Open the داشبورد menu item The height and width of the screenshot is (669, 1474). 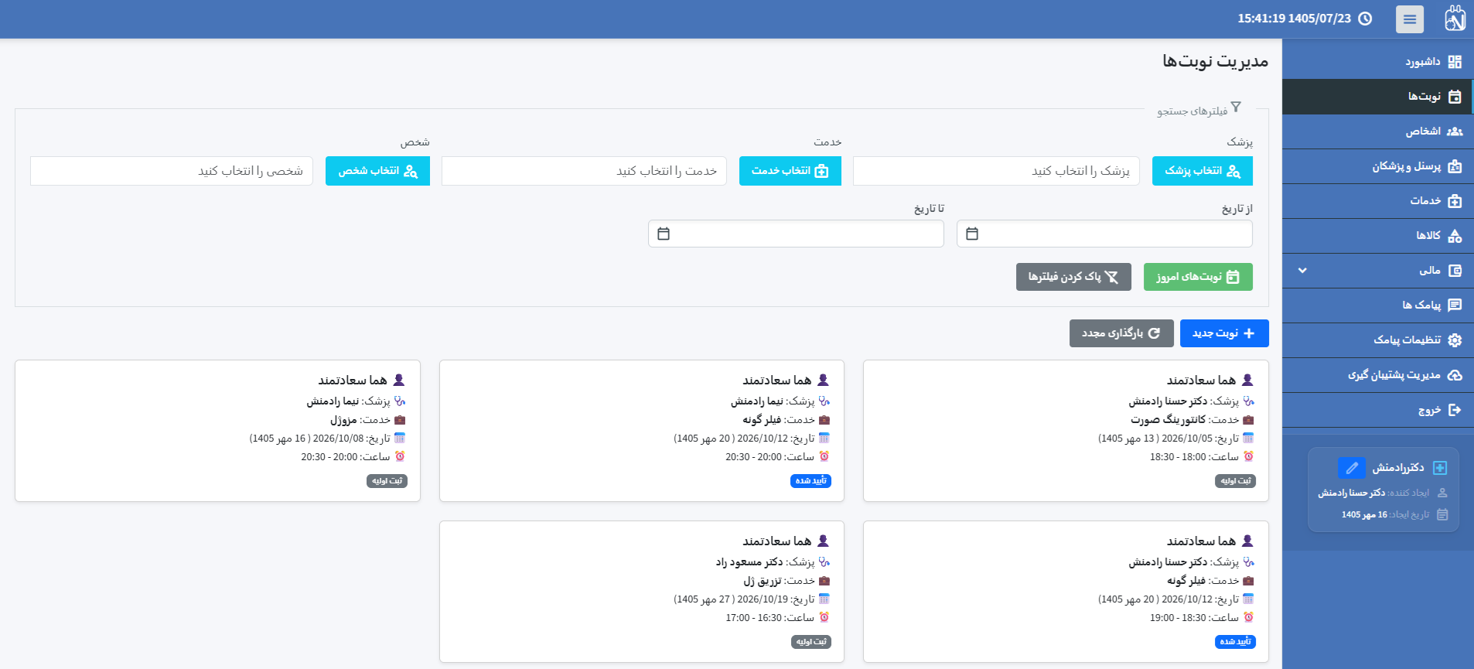pyautogui.click(x=1378, y=62)
